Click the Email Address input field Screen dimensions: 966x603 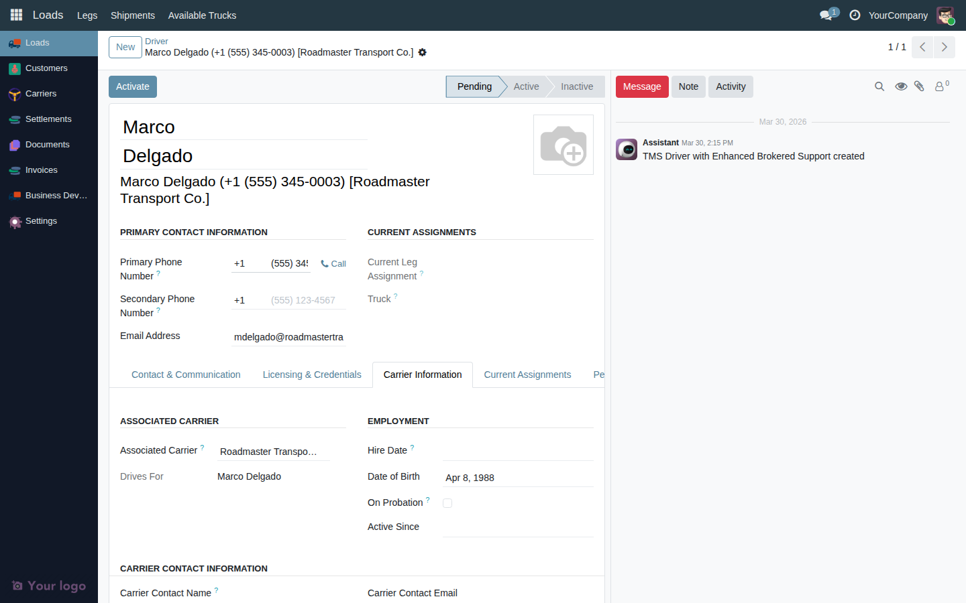point(288,337)
